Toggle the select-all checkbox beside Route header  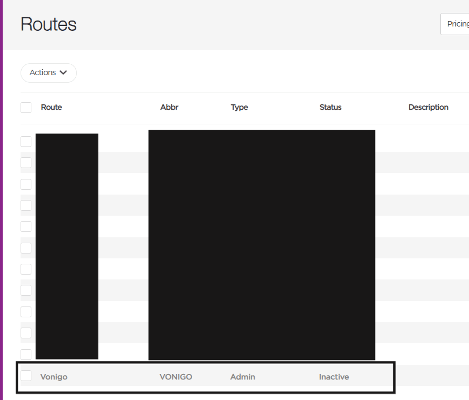coord(26,108)
